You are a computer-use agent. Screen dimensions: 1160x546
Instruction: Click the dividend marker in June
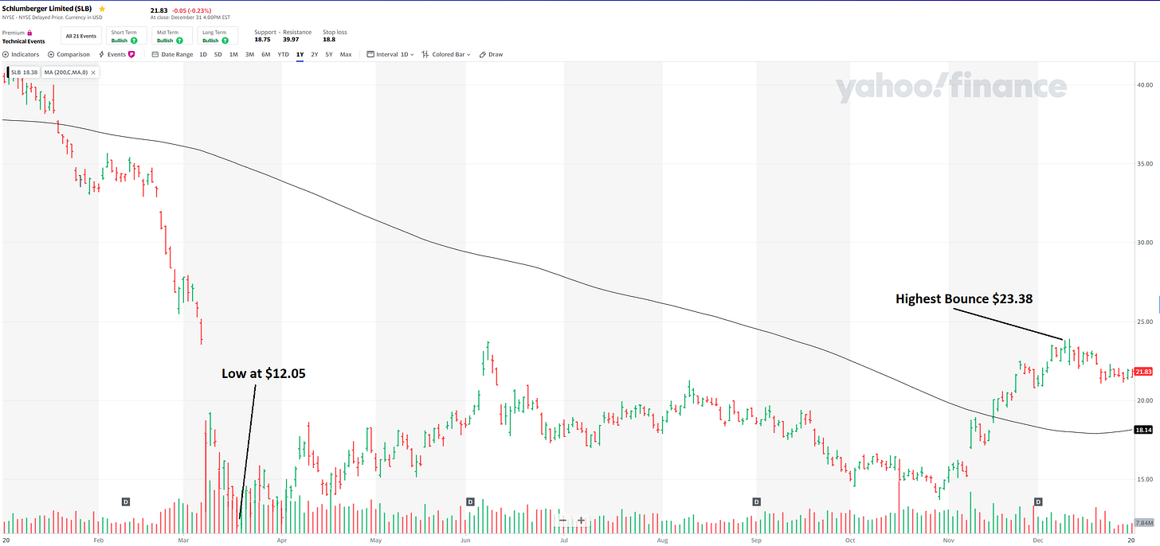pos(470,501)
